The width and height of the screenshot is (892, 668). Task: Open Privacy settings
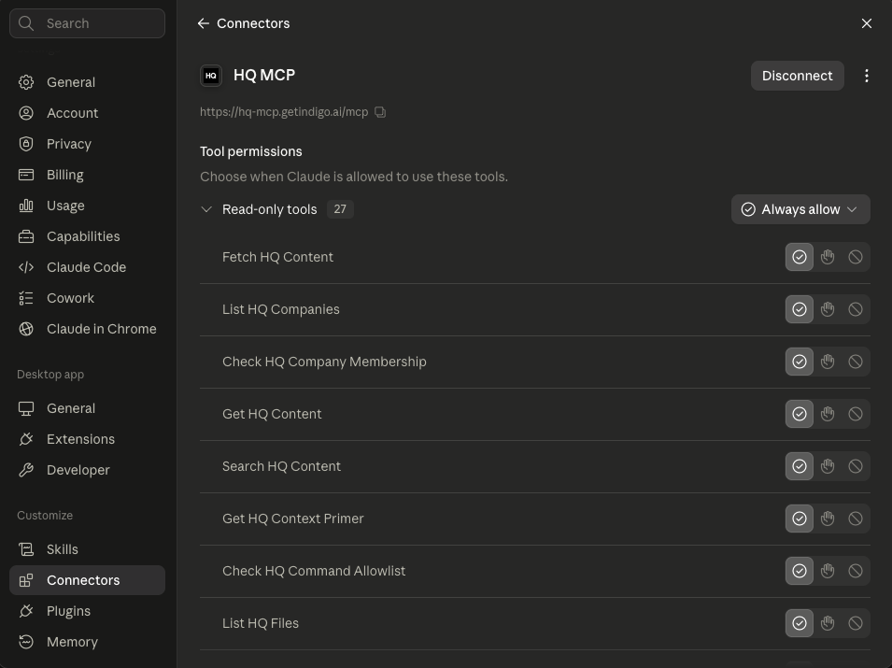pos(87,144)
